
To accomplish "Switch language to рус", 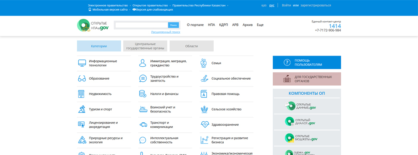I will coord(271,5).
